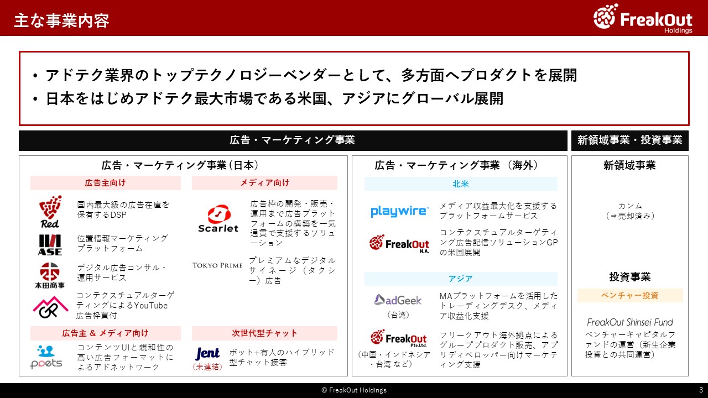Click the FreakOut Pte.Ltd. logo

399,338
